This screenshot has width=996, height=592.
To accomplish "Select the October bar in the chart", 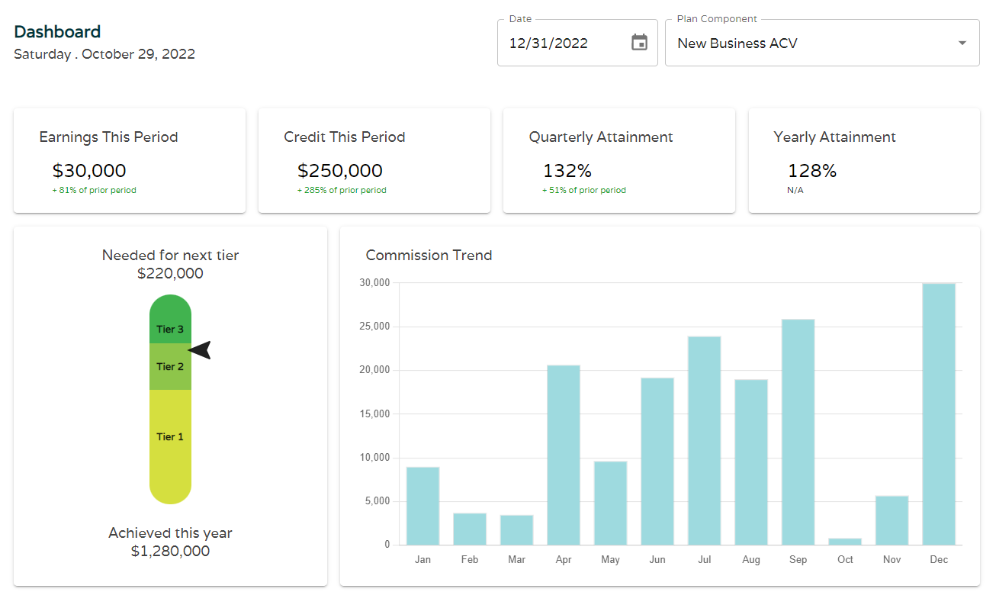I will tap(845, 541).
